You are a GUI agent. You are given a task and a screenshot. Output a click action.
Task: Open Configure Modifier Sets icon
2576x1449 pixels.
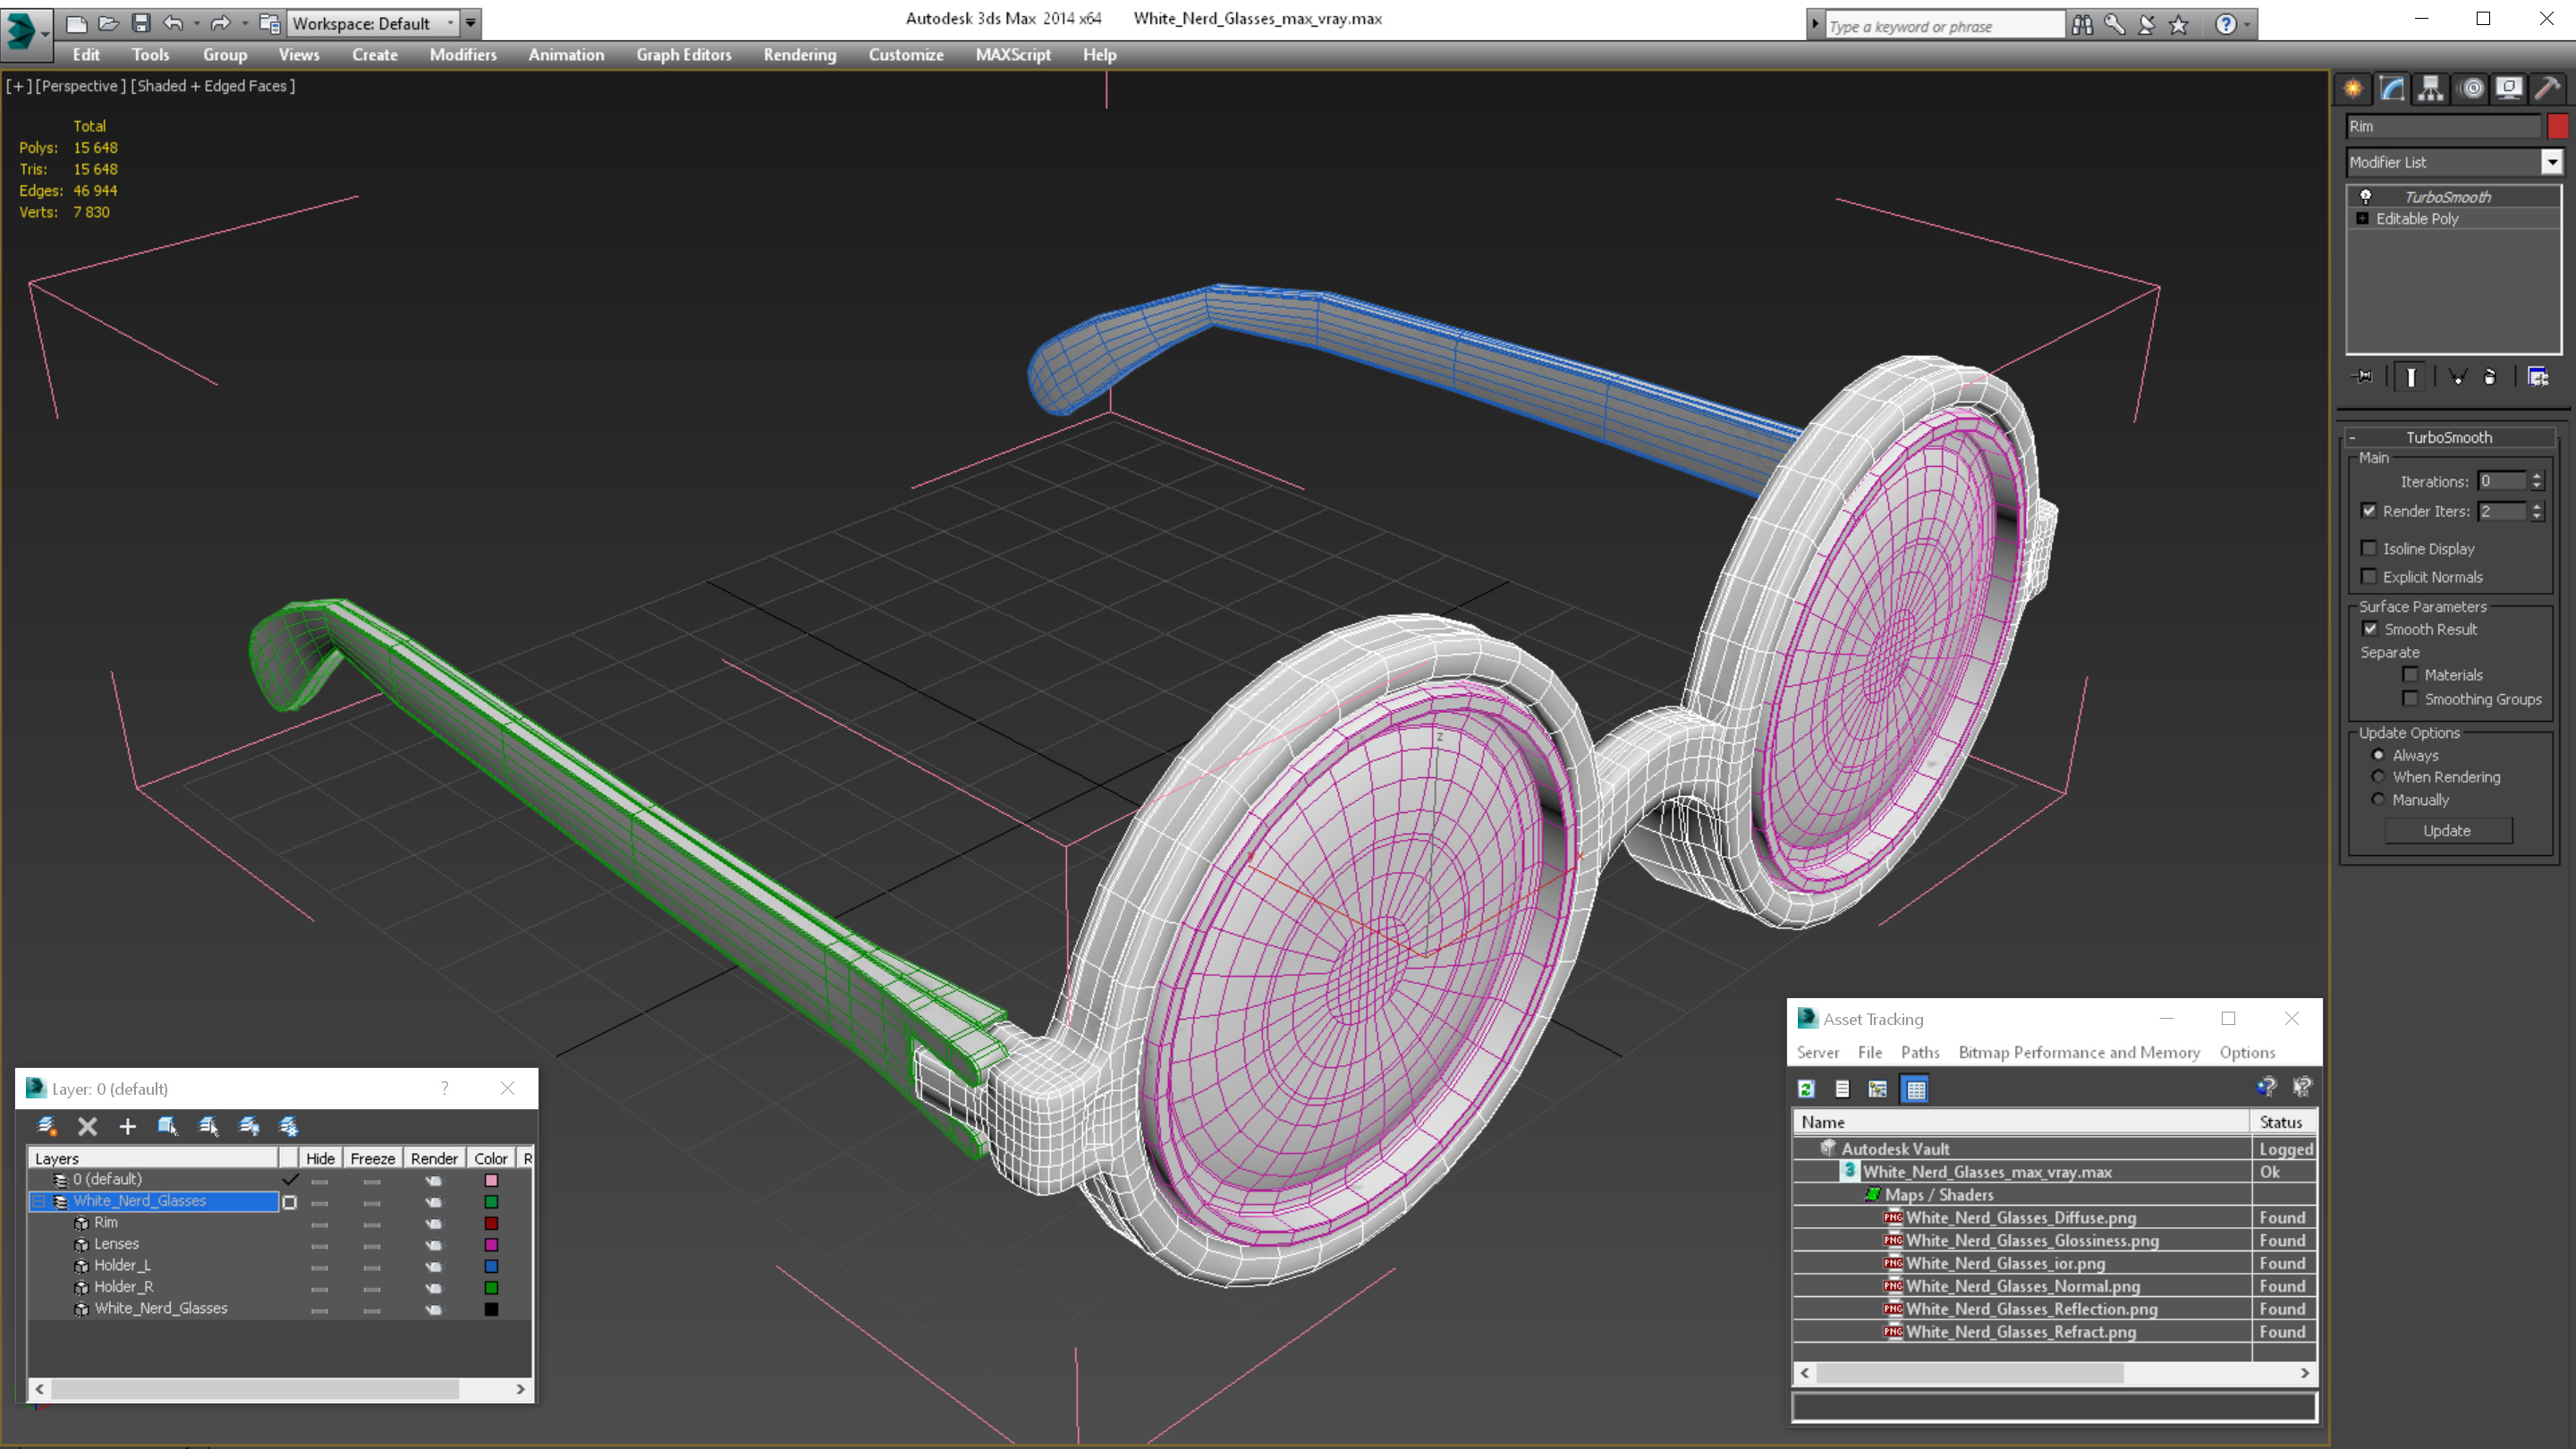click(x=2538, y=377)
